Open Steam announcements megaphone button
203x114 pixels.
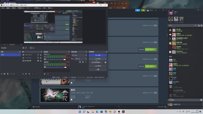pyautogui.click(x=138, y=10)
